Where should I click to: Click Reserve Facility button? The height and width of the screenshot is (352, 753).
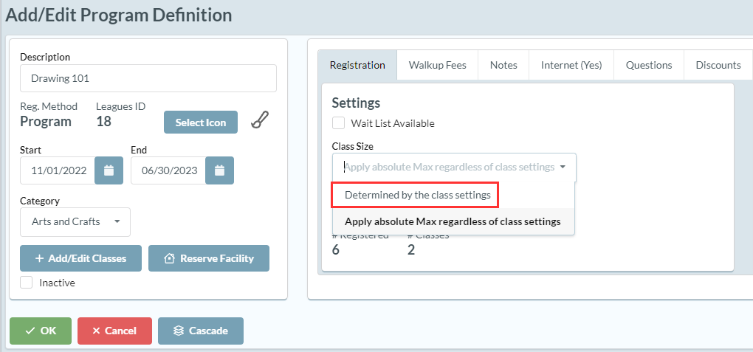coord(209,258)
